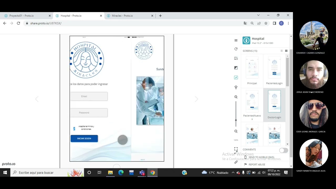The image size is (336, 189).
Task: Reload the prototype with the refresh icon
Action: pos(236,49)
